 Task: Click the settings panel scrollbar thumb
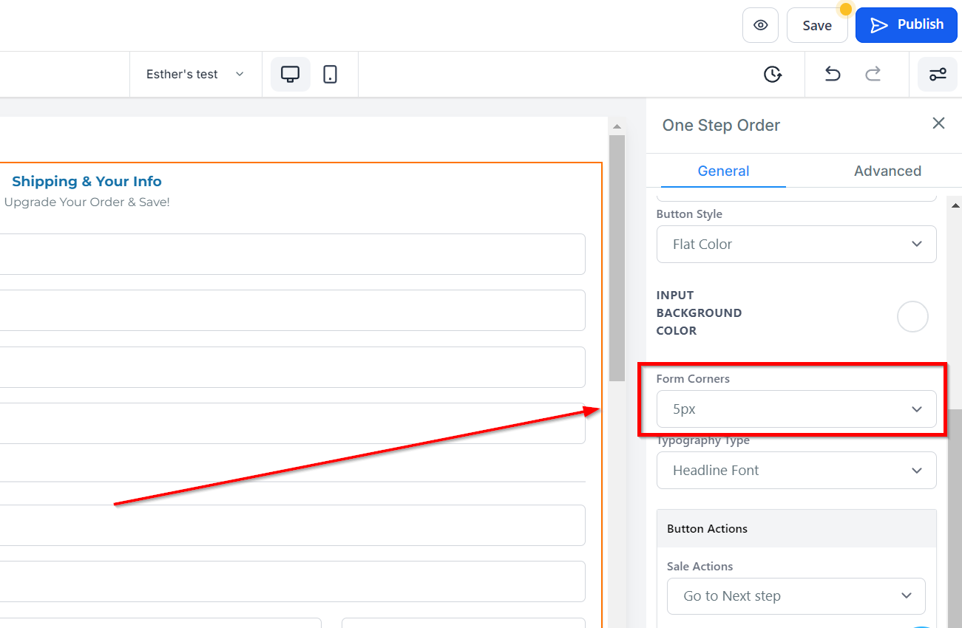[x=955, y=517]
